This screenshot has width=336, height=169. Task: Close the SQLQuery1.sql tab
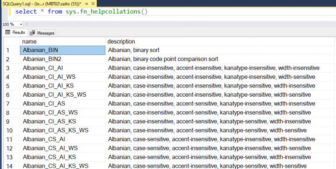93,3
